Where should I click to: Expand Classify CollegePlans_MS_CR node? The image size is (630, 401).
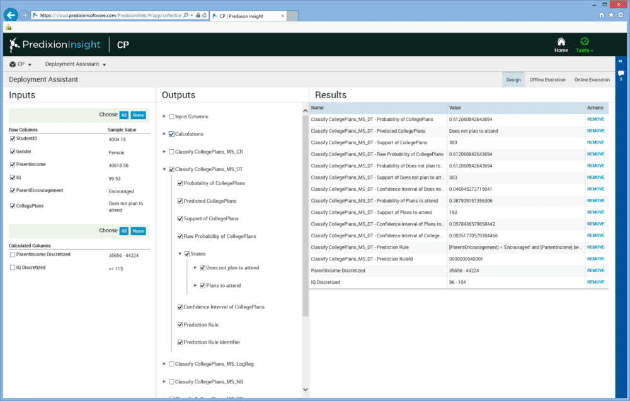click(x=164, y=152)
